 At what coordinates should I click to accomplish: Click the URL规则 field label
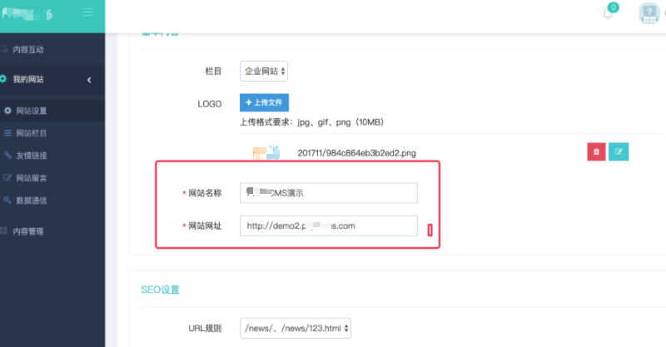(205, 329)
